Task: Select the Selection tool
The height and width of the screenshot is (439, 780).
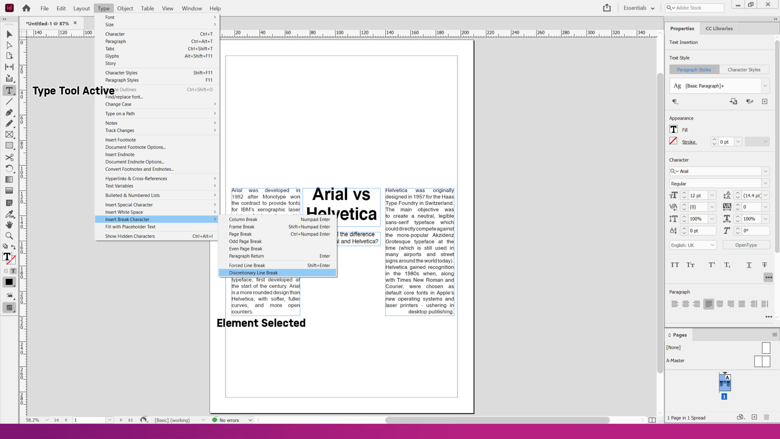Action: pos(9,34)
